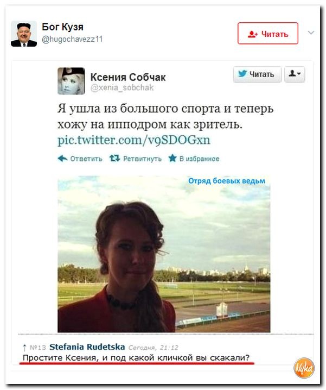Image resolution: width=326 pixels, height=390 pixels.
Task: Open the Ксения Собчак name link
Action: click(128, 77)
